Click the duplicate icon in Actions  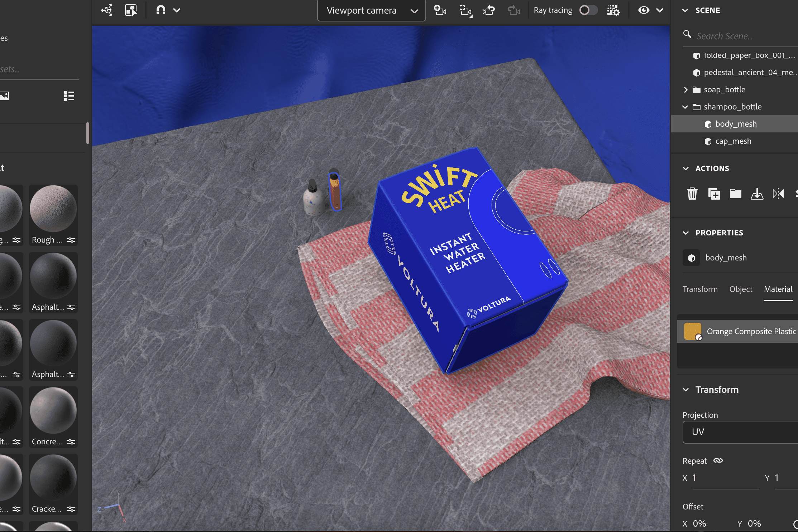point(714,194)
